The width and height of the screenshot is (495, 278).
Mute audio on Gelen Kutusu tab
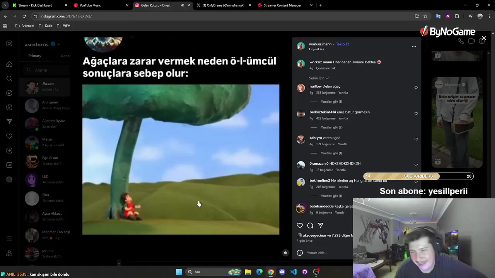[x=182, y=5]
